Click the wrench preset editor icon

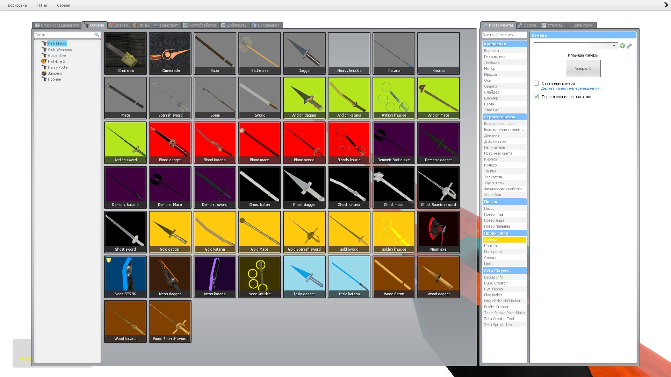click(x=629, y=46)
